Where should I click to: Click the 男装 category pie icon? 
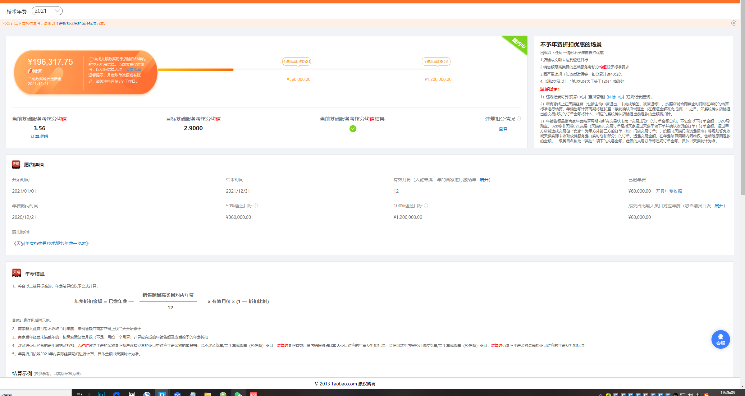pos(30,71)
